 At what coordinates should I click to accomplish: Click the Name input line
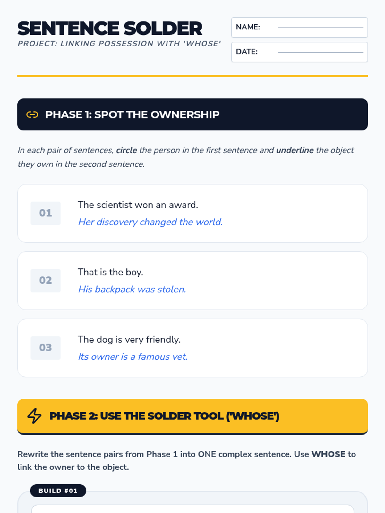point(320,28)
